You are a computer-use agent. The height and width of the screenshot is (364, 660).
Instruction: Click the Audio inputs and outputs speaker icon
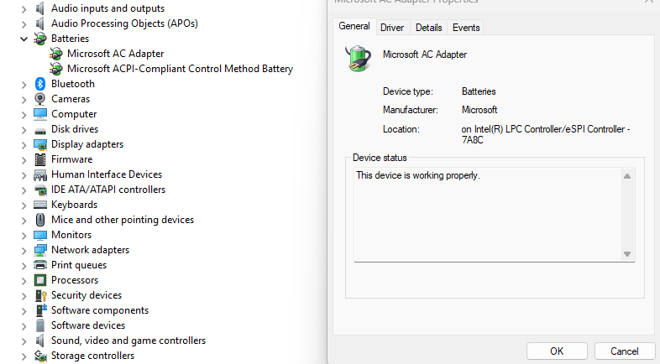[40, 8]
